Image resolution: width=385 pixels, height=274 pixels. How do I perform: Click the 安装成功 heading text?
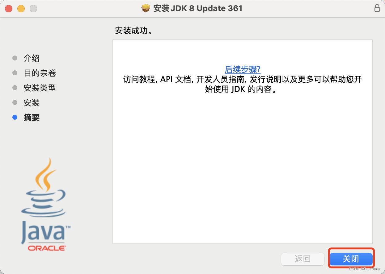click(134, 31)
